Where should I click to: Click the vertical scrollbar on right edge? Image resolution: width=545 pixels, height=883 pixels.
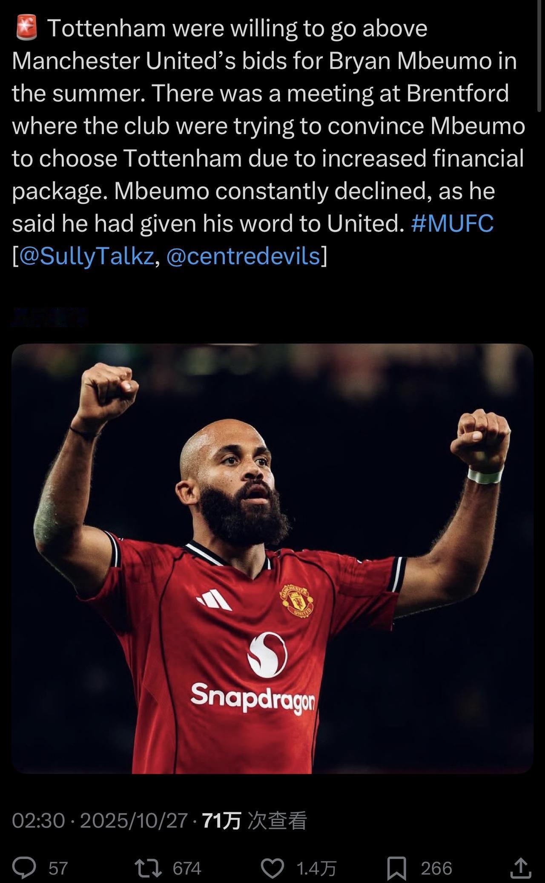click(539, 55)
